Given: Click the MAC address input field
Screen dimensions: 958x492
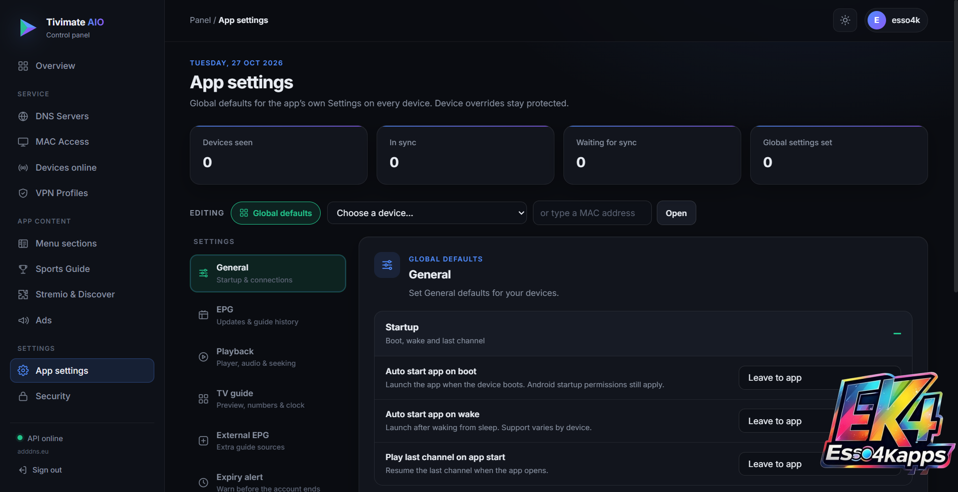Looking at the screenshot, I should click(592, 213).
